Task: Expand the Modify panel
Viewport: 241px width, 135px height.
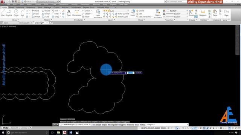Action: coord(48,20)
